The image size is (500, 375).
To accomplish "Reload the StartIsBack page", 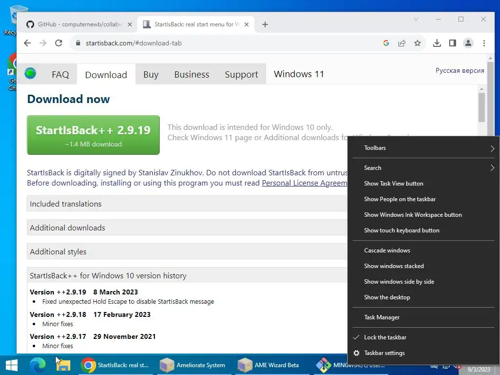I will [x=59, y=43].
